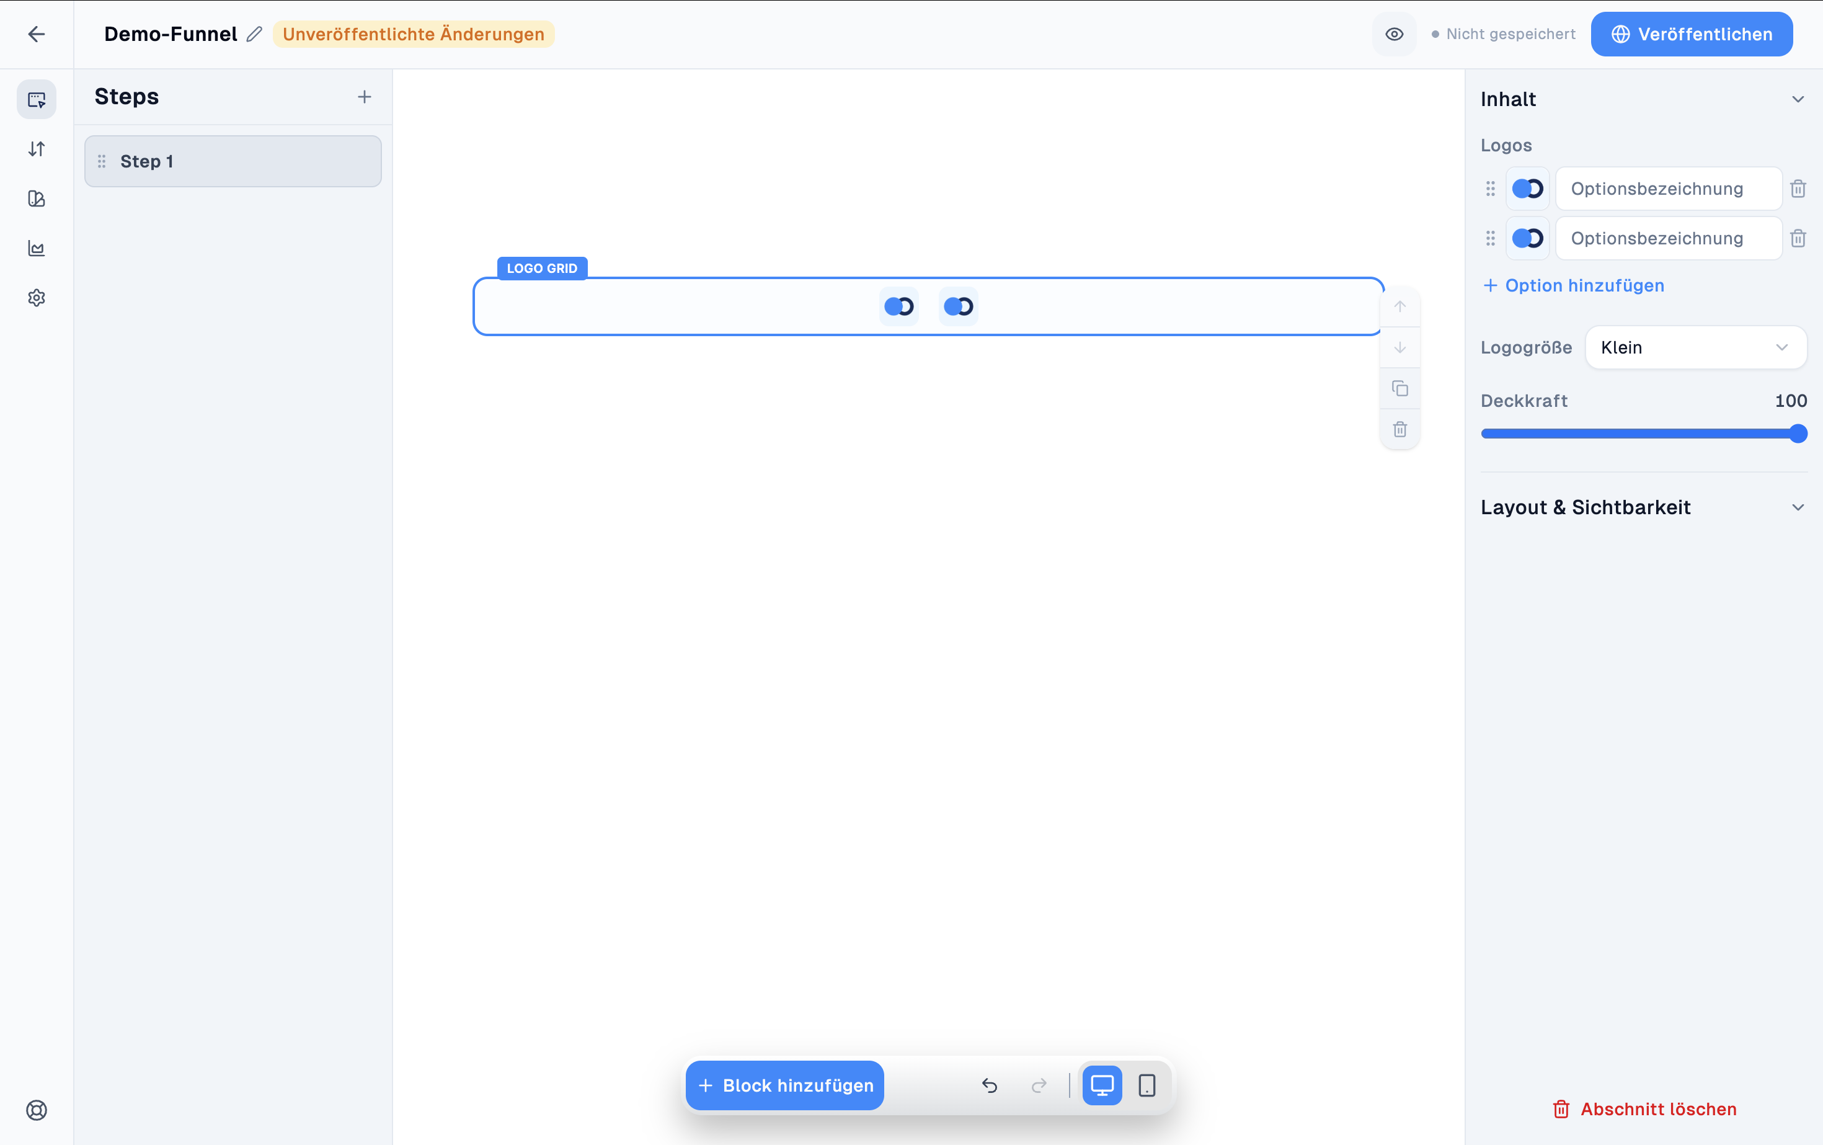
Task: Delete the block via floating trash icon
Action: (x=1400, y=429)
